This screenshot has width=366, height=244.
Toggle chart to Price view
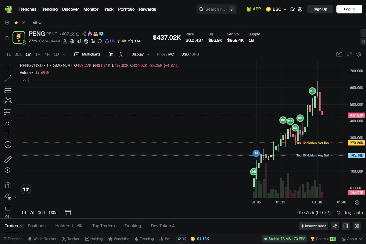[161, 54]
